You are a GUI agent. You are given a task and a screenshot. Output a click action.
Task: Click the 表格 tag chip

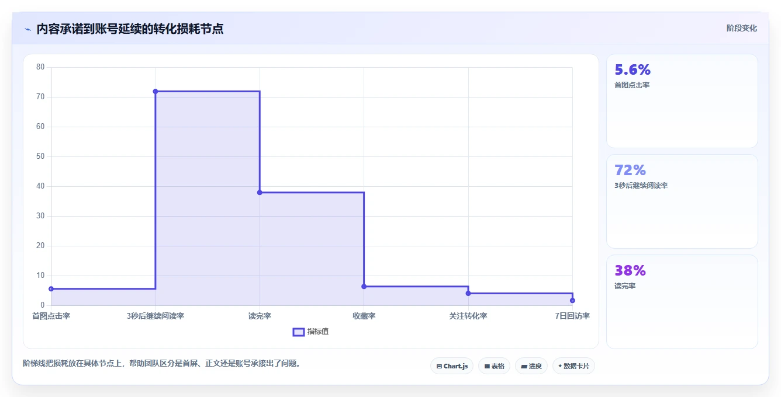pos(494,366)
